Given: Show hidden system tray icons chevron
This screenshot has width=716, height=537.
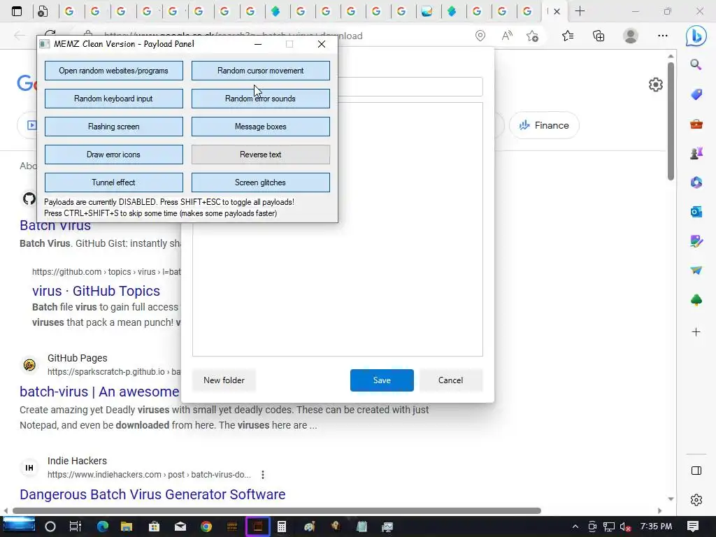Looking at the screenshot, I should coord(575,527).
